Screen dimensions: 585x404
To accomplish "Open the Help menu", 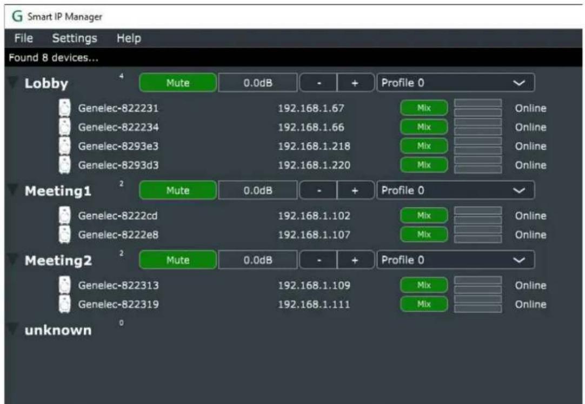I will (x=129, y=38).
